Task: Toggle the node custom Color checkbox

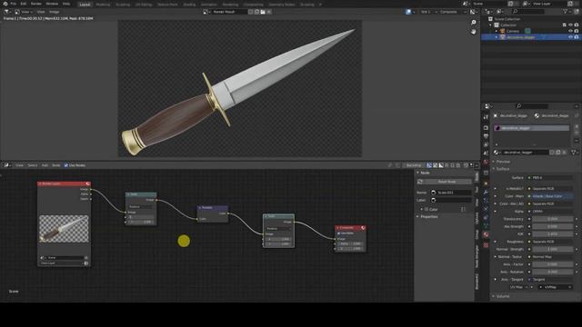Action: (x=426, y=210)
